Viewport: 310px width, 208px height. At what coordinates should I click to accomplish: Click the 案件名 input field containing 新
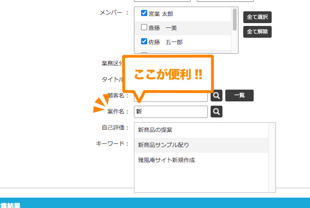pyautogui.click(x=171, y=112)
